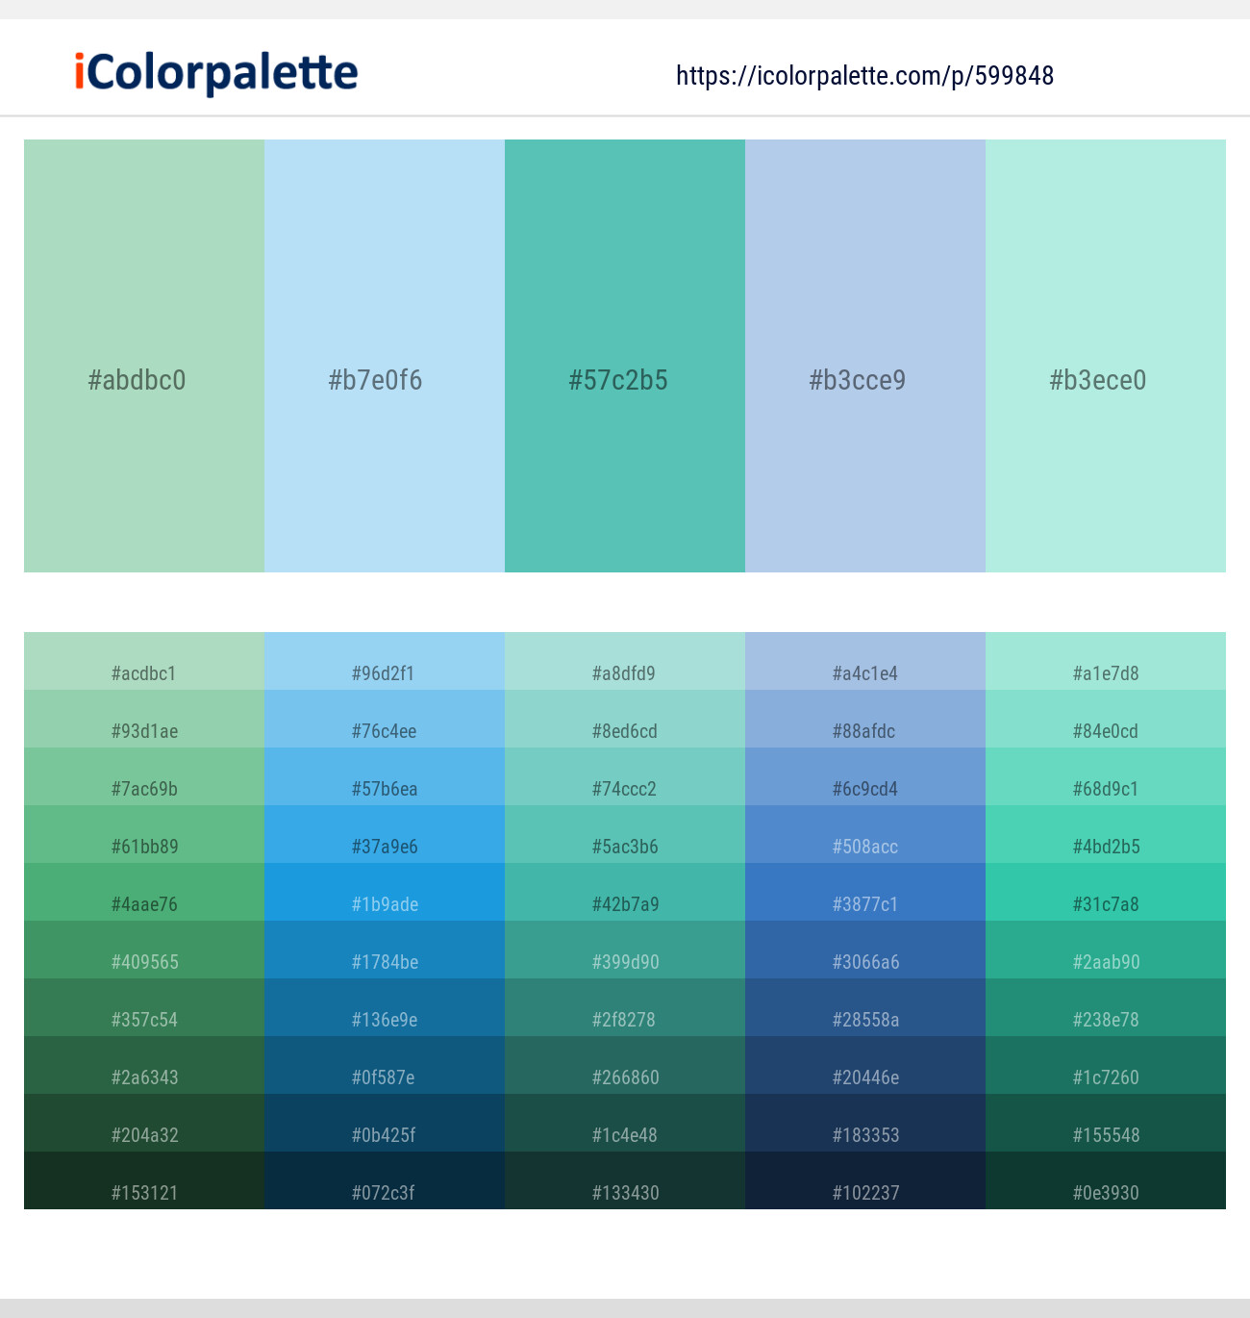Select the #96d2f1 shade cell
This screenshot has width=1250, height=1318.
385,662
